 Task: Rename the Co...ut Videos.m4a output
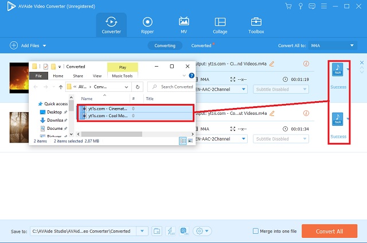click(x=272, y=114)
